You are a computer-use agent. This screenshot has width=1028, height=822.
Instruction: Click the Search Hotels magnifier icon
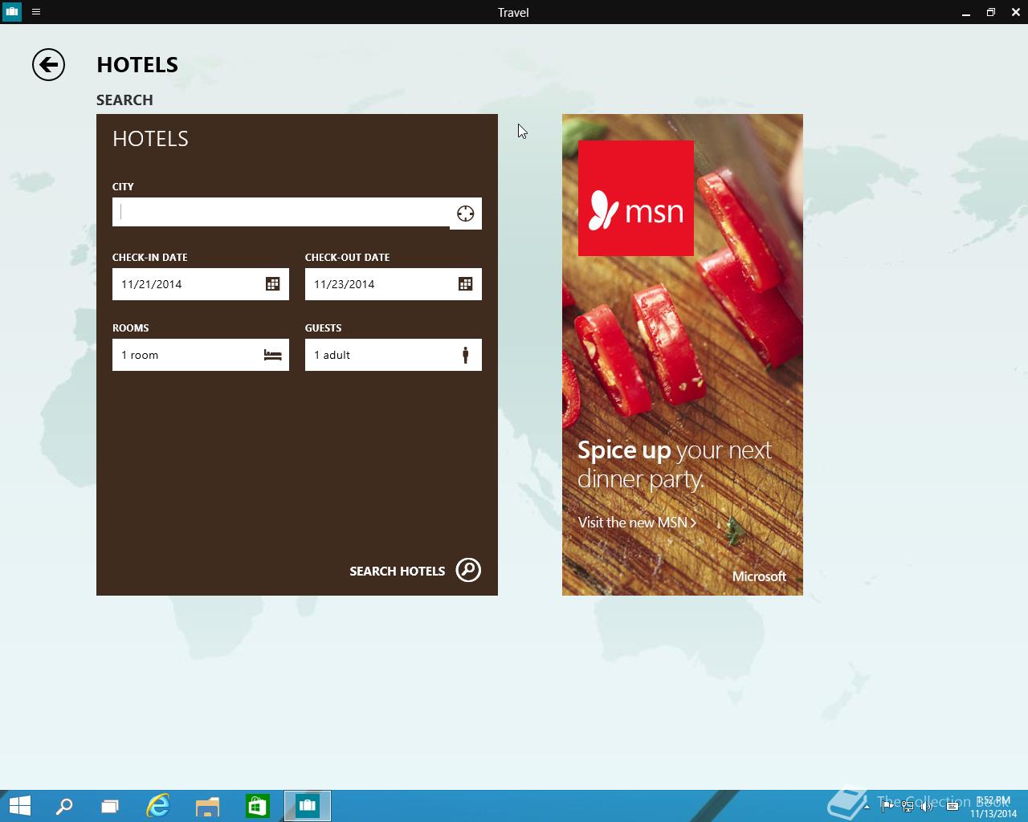click(x=468, y=570)
